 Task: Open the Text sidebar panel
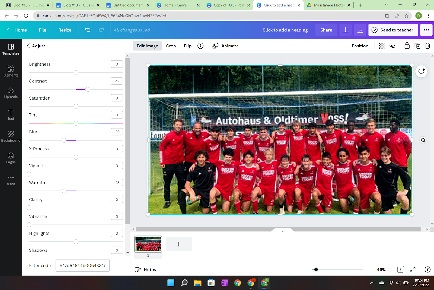11,114
